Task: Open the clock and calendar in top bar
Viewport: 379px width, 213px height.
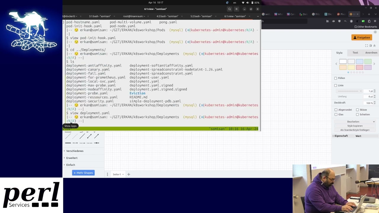Action: (156, 3)
